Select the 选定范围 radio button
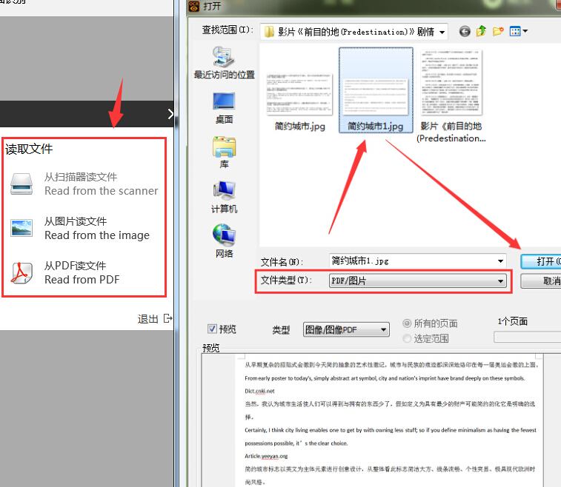 pos(406,338)
